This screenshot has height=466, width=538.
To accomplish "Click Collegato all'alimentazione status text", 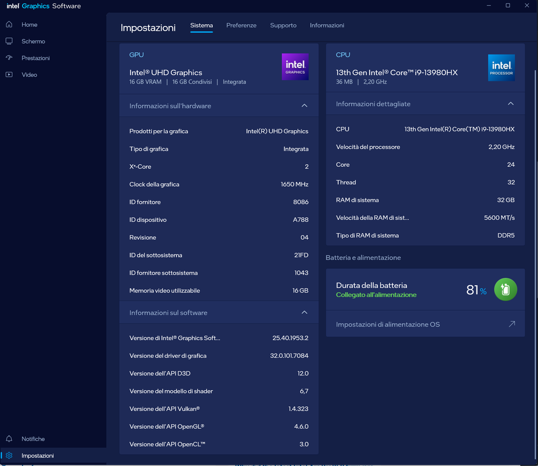I will coord(376,295).
